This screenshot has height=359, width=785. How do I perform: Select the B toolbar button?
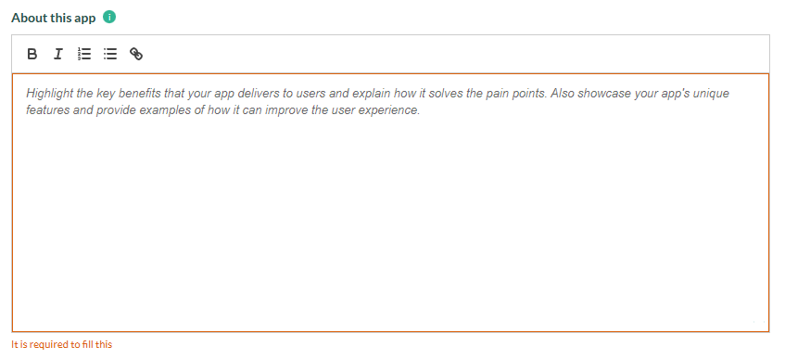(32, 54)
